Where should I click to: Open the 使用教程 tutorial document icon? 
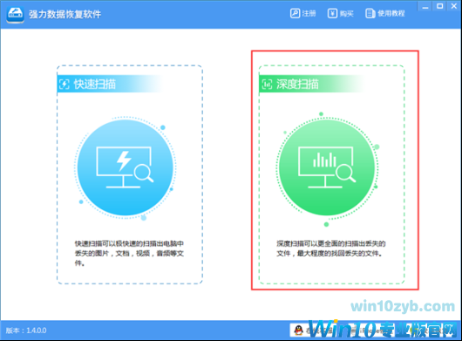[370, 13]
